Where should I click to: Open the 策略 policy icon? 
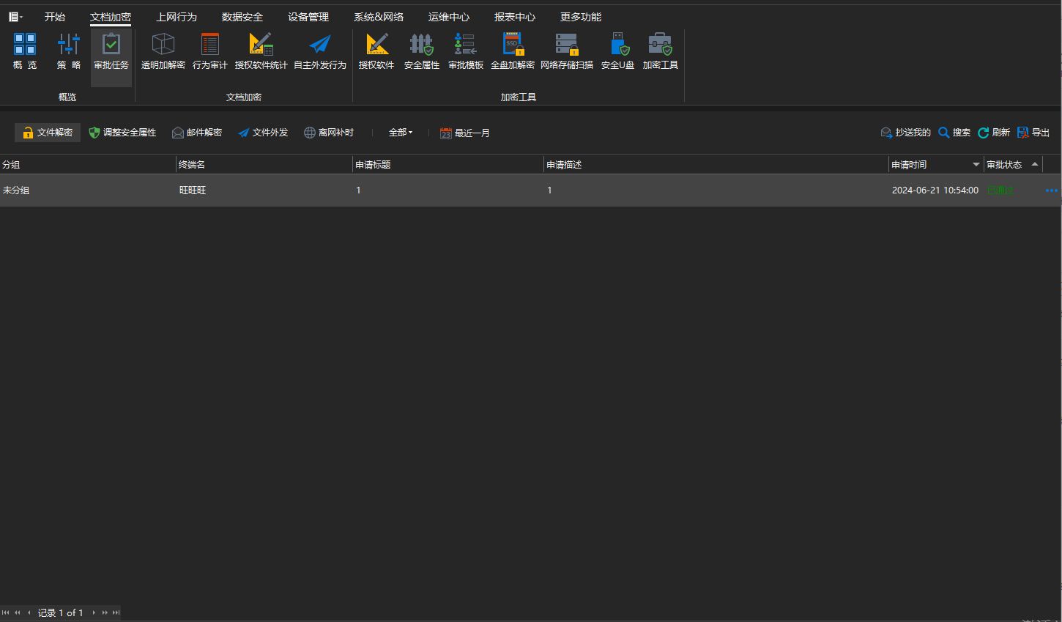[69, 51]
